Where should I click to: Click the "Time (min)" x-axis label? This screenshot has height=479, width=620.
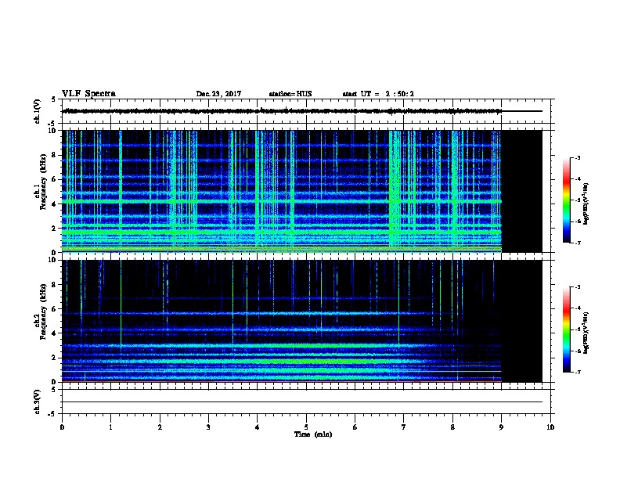(x=313, y=434)
